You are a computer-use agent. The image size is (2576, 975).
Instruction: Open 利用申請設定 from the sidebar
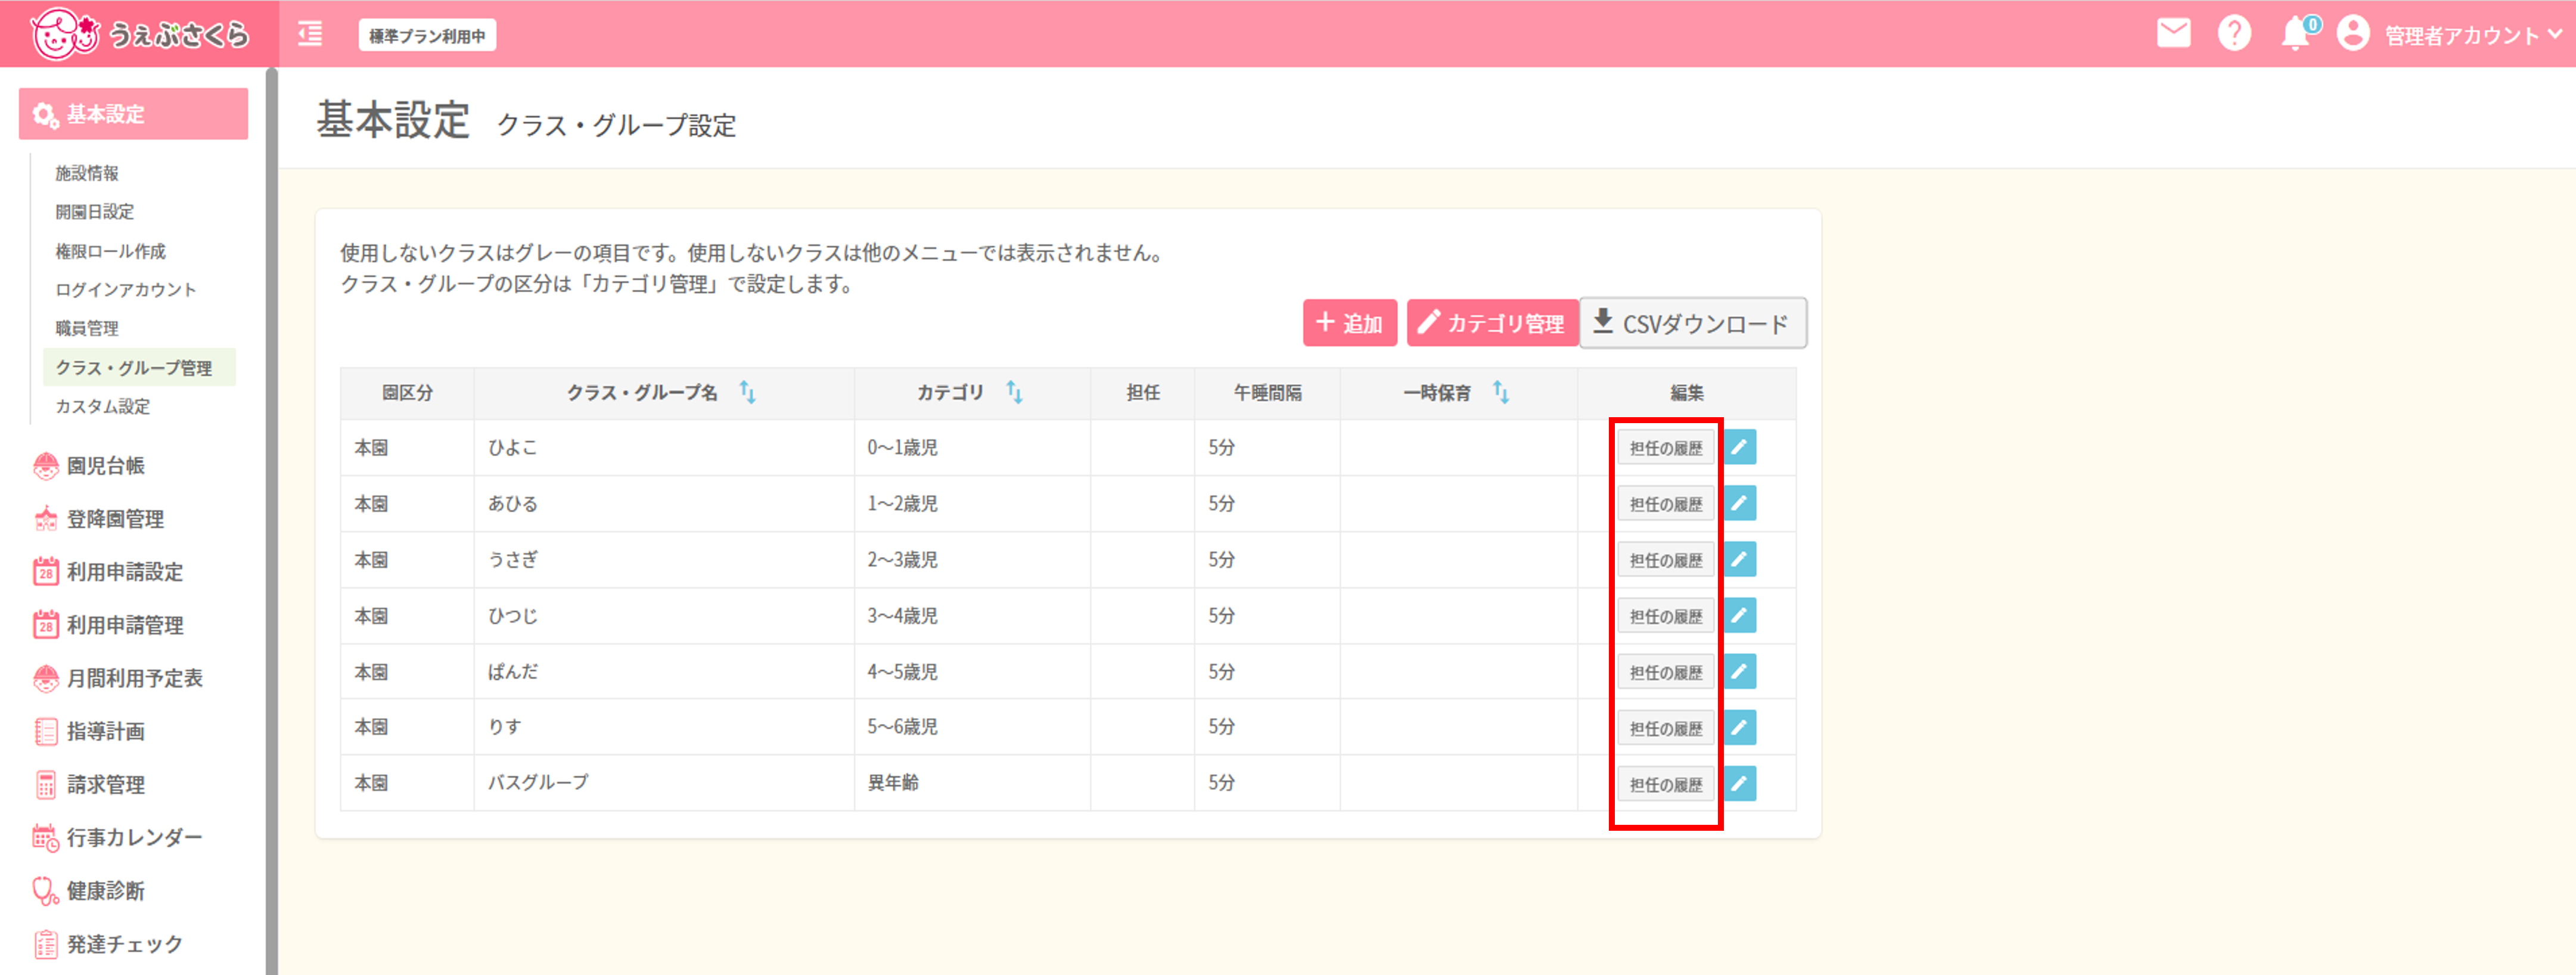pos(108,571)
